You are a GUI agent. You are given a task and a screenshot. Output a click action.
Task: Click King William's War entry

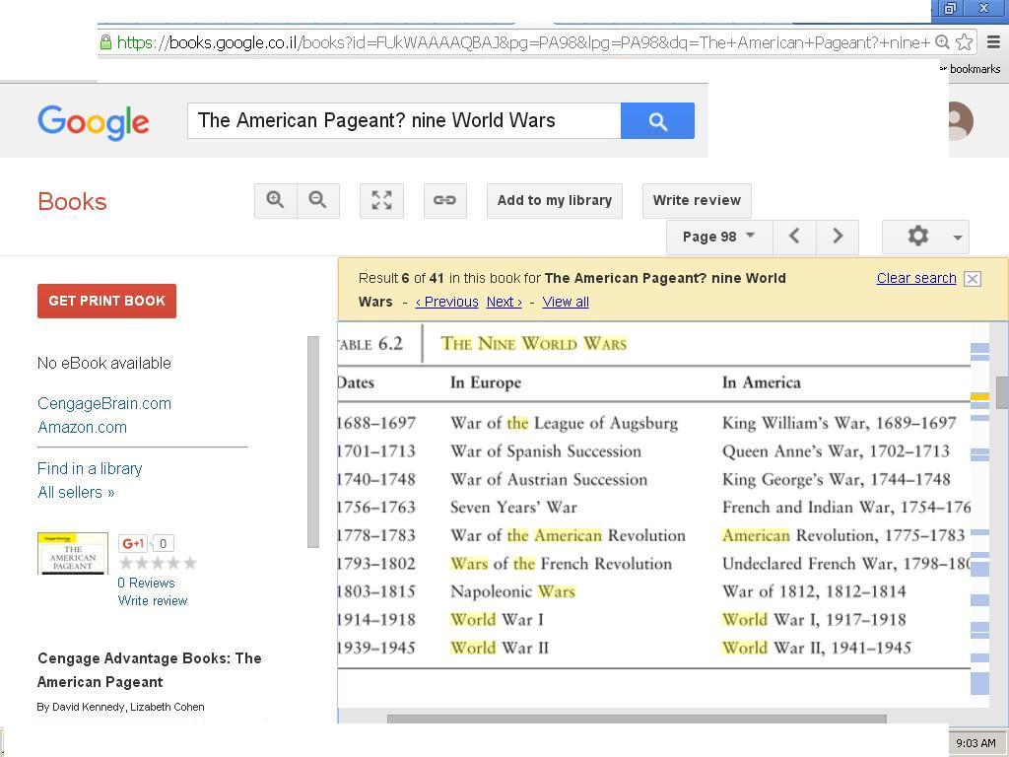(840, 423)
